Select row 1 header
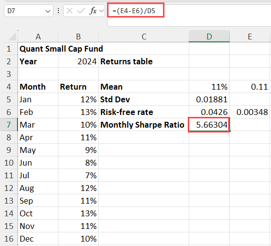271x246 pixels. [x=9, y=49]
